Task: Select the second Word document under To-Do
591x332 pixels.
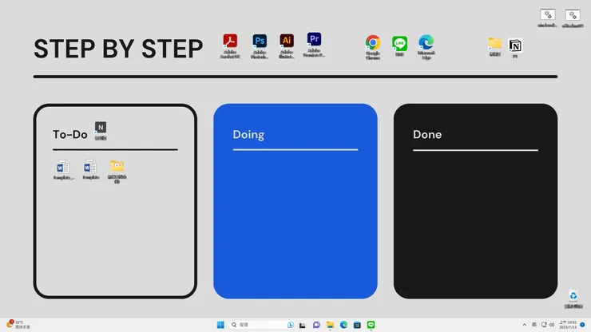Action: [x=90, y=169]
